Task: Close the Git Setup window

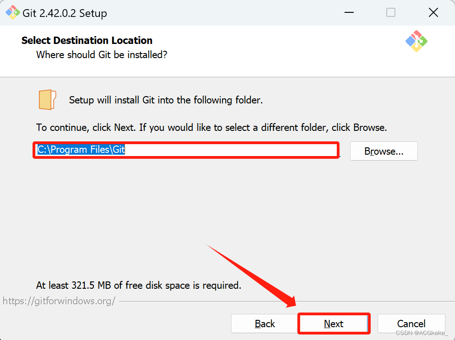Action: [x=433, y=12]
